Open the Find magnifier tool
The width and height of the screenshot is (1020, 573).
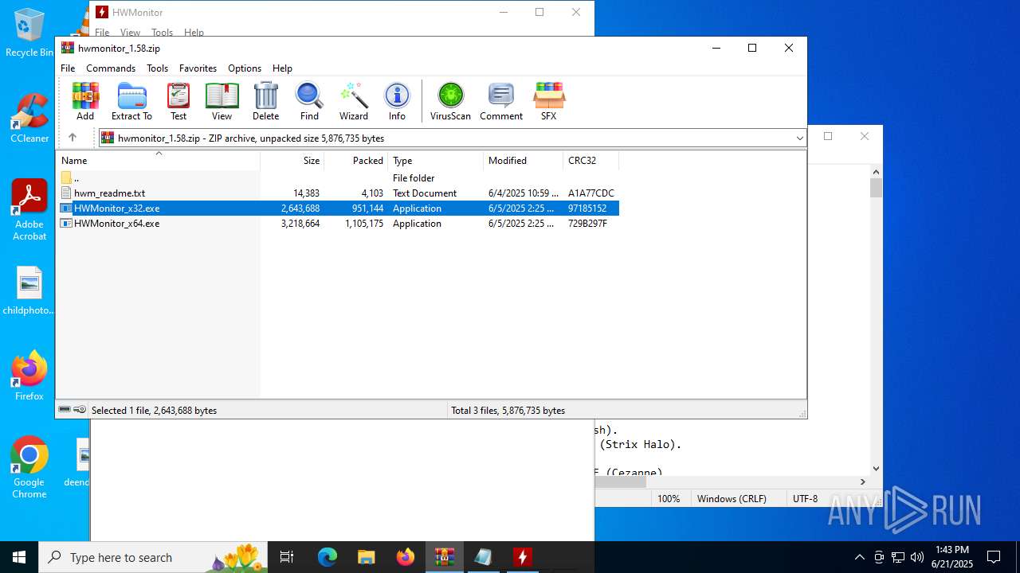coord(309,101)
